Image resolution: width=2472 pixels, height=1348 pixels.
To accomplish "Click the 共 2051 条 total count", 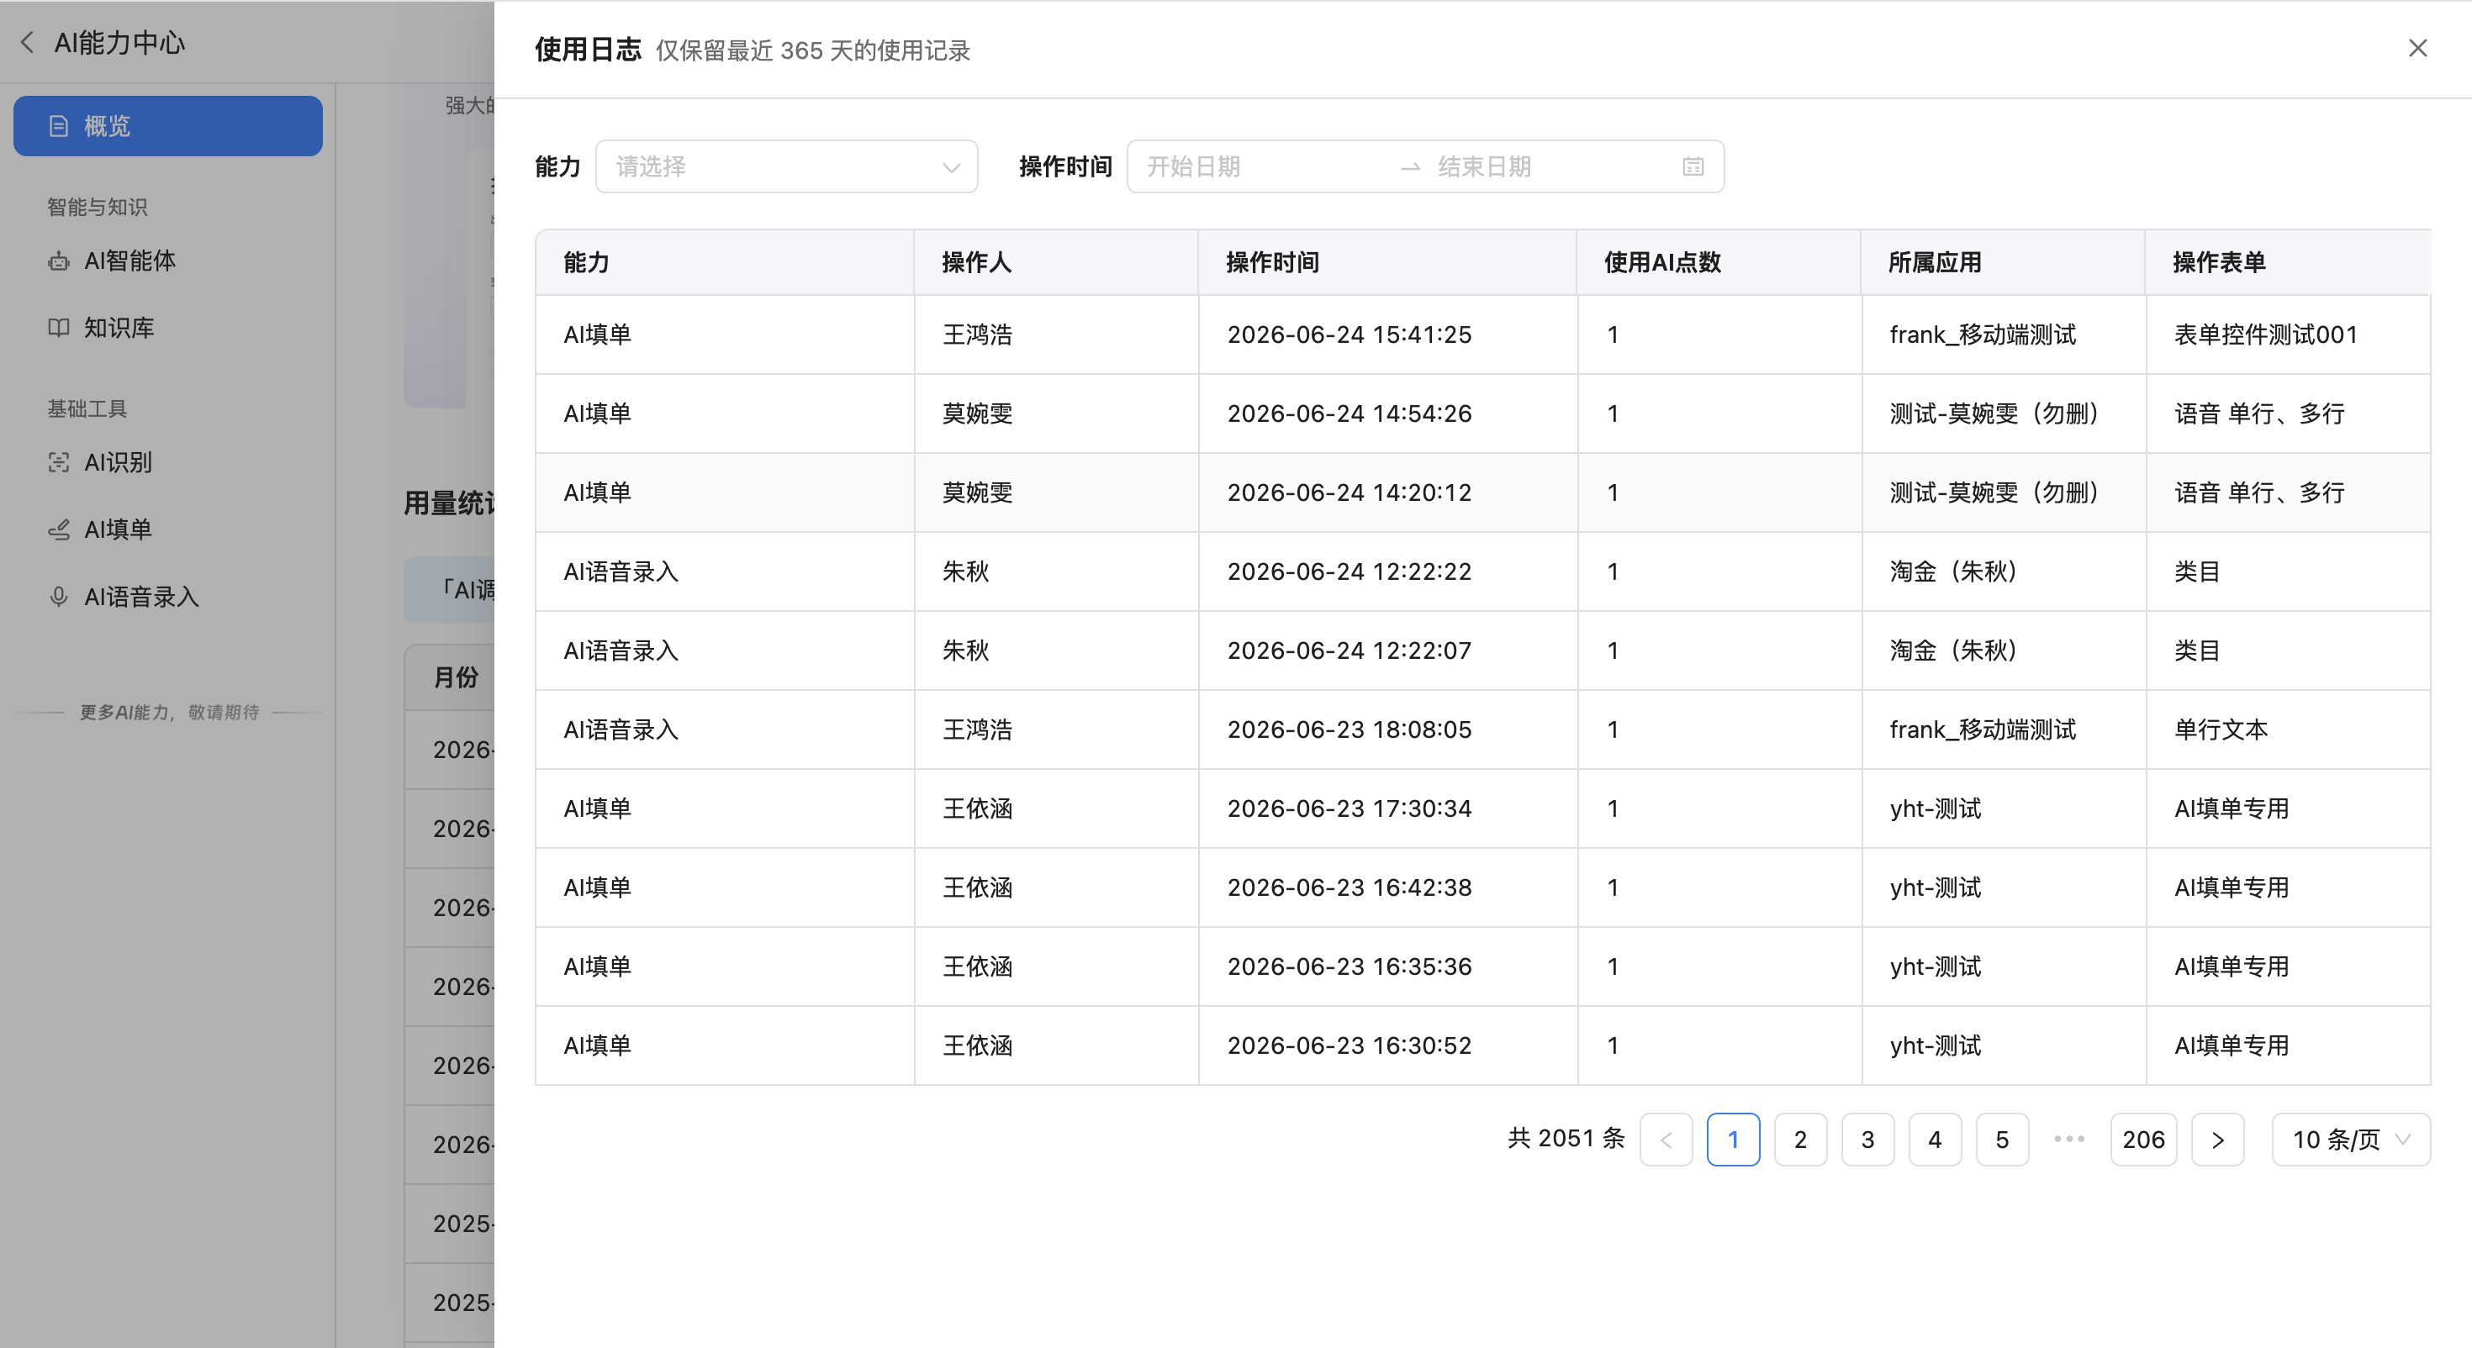I will click(1566, 1139).
